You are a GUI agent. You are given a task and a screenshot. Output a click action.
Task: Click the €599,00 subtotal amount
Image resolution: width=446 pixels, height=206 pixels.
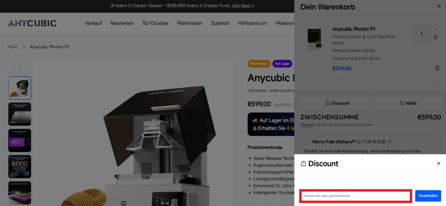pos(429,117)
